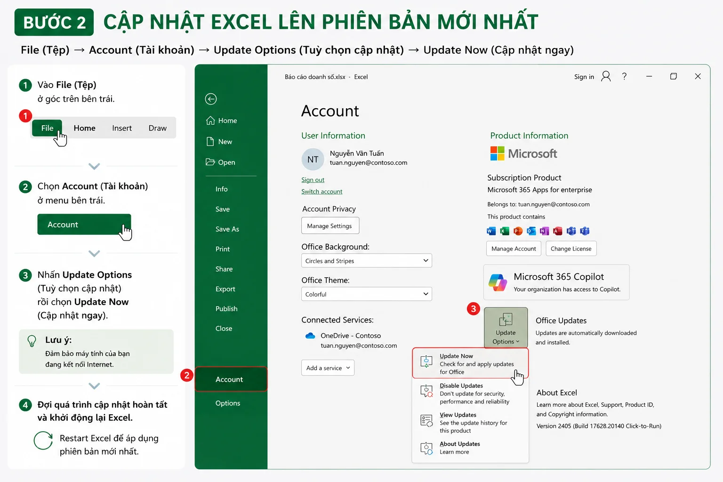Screen dimensions: 723x482
Task: Go to the Info section
Action: point(222,189)
